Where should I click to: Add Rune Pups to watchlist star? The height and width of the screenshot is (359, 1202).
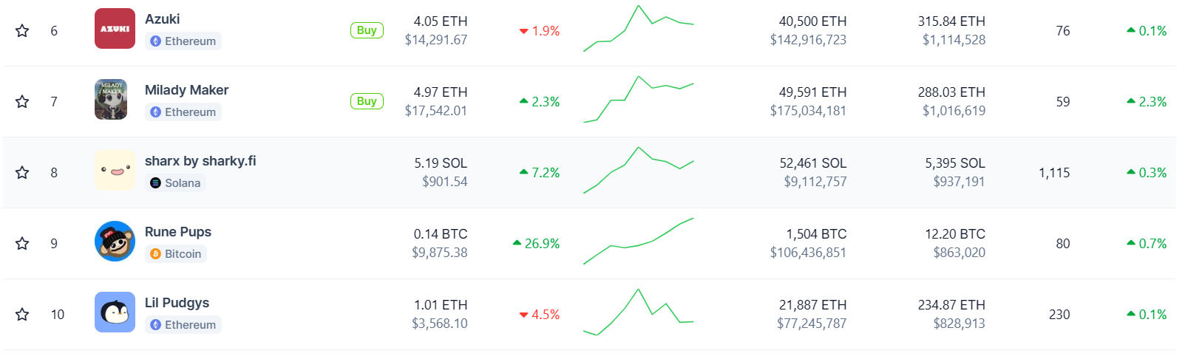22,244
